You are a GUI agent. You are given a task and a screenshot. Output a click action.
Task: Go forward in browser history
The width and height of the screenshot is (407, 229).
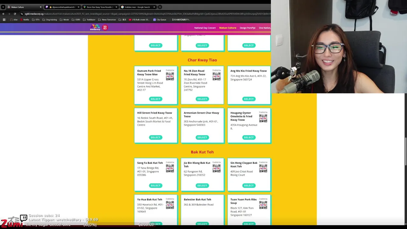9,14
